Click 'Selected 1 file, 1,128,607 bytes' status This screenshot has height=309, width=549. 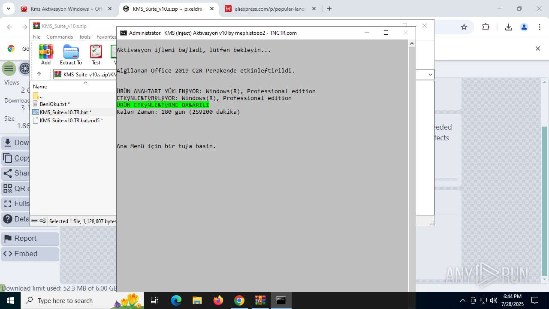pos(83,221)
